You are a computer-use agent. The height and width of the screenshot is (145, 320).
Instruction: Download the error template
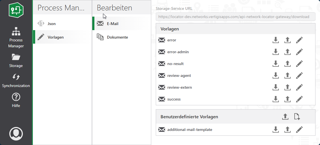[276, 40]
